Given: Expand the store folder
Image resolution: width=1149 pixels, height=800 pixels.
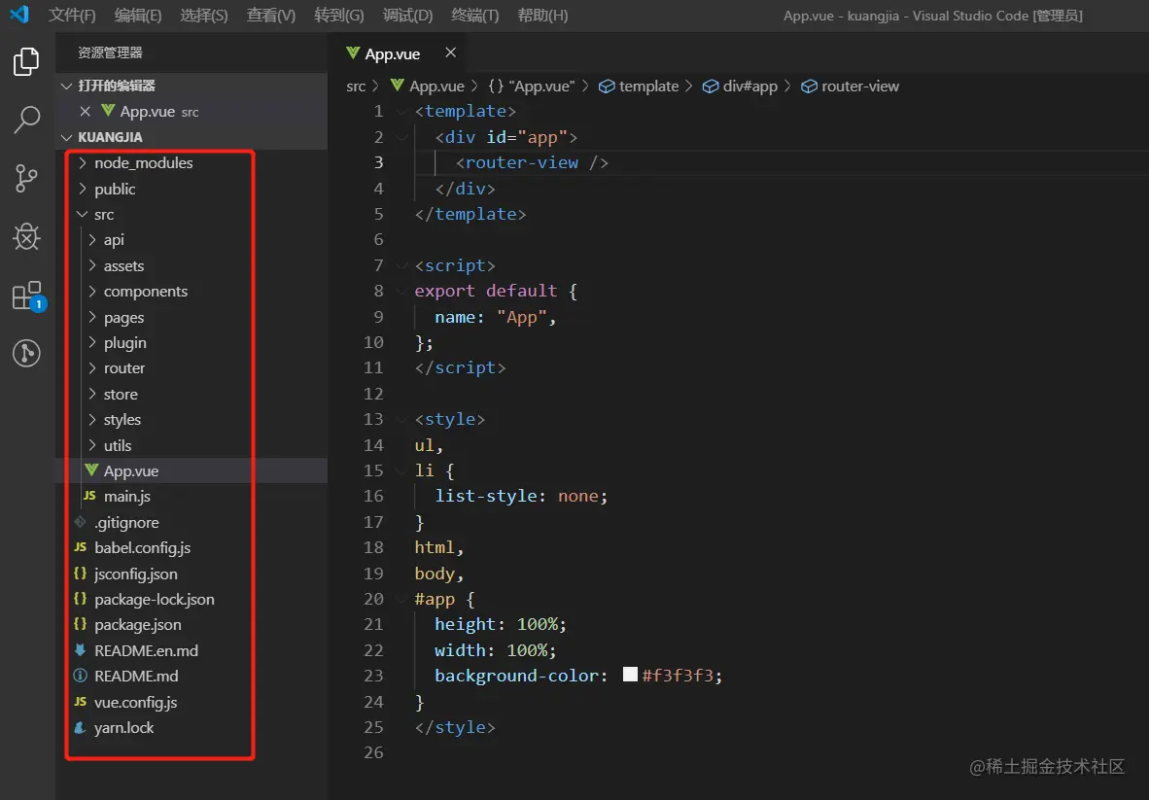Looking at the screenshot, I should pyautogui.click(x=91, y=394).
